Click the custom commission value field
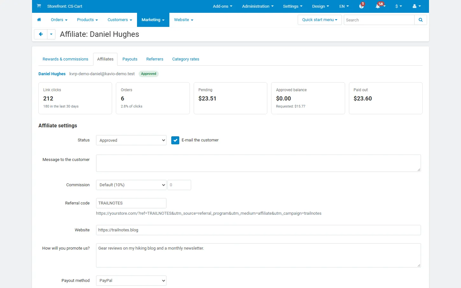 (x=179, y=185)
